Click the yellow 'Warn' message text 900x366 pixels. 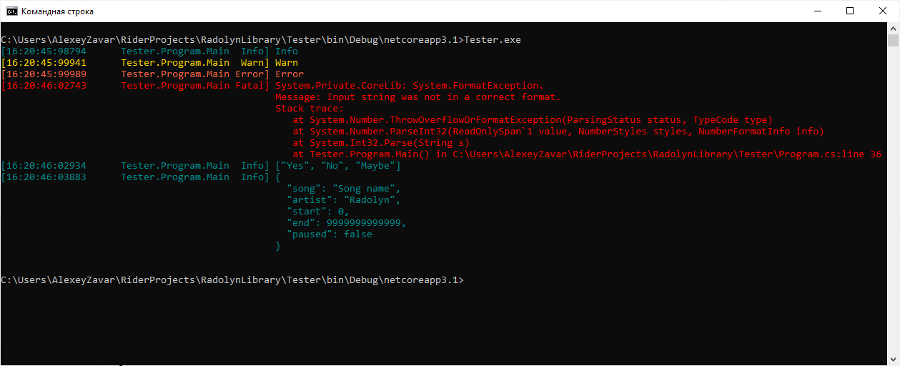coord(287,63)
